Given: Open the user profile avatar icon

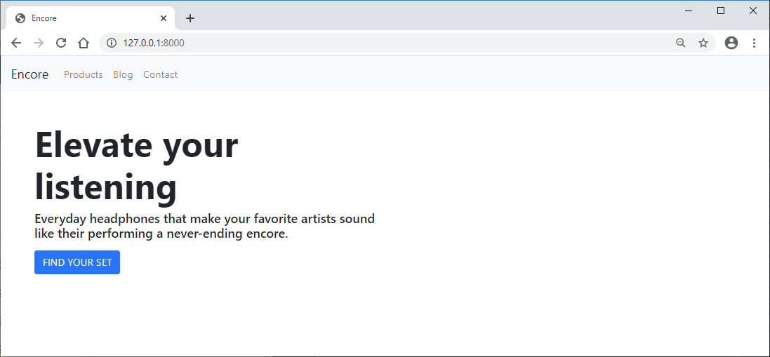Looking at the screenshot, I should click(731, 43).
